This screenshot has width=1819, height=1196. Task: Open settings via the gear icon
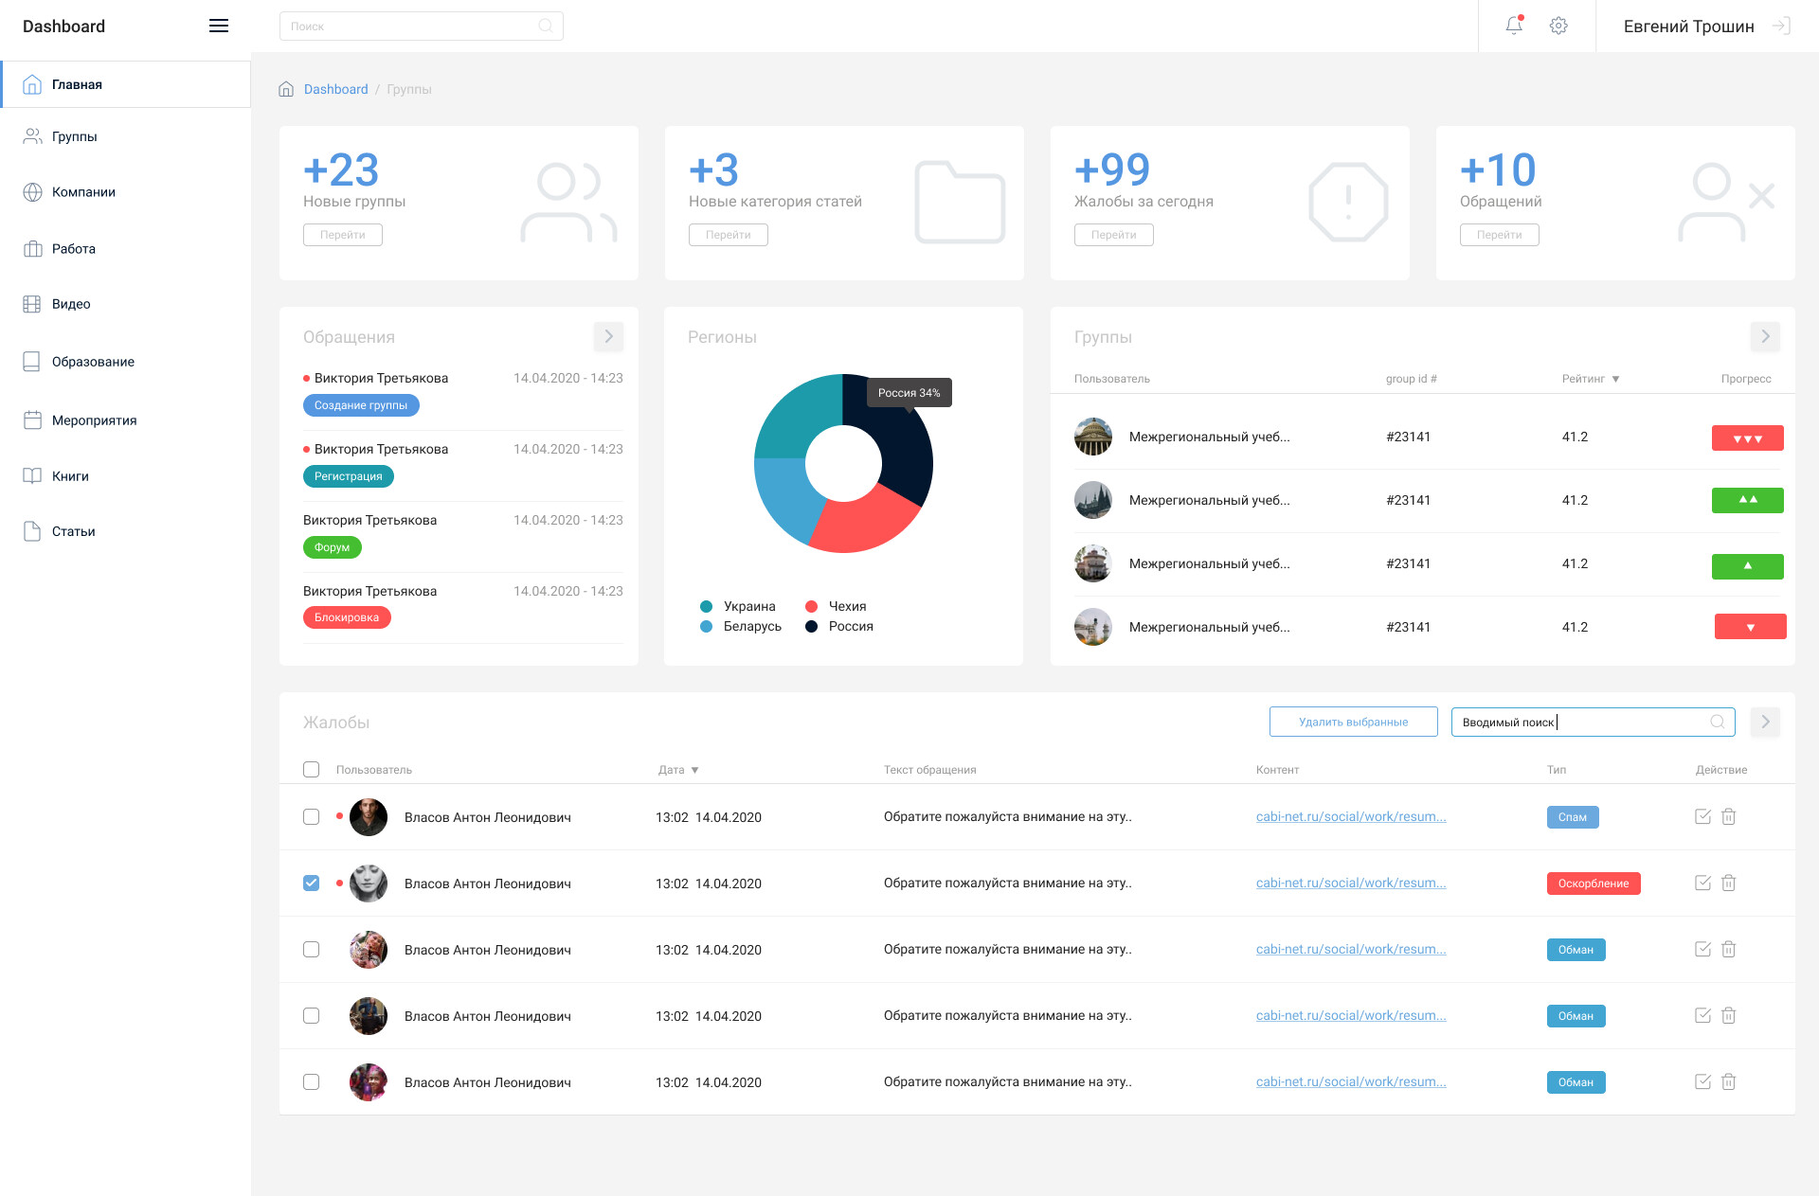(x=1558, y=26)
